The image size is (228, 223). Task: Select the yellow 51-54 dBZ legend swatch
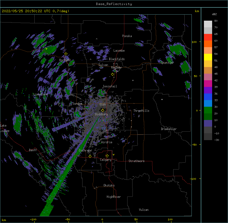click(208, 57)
